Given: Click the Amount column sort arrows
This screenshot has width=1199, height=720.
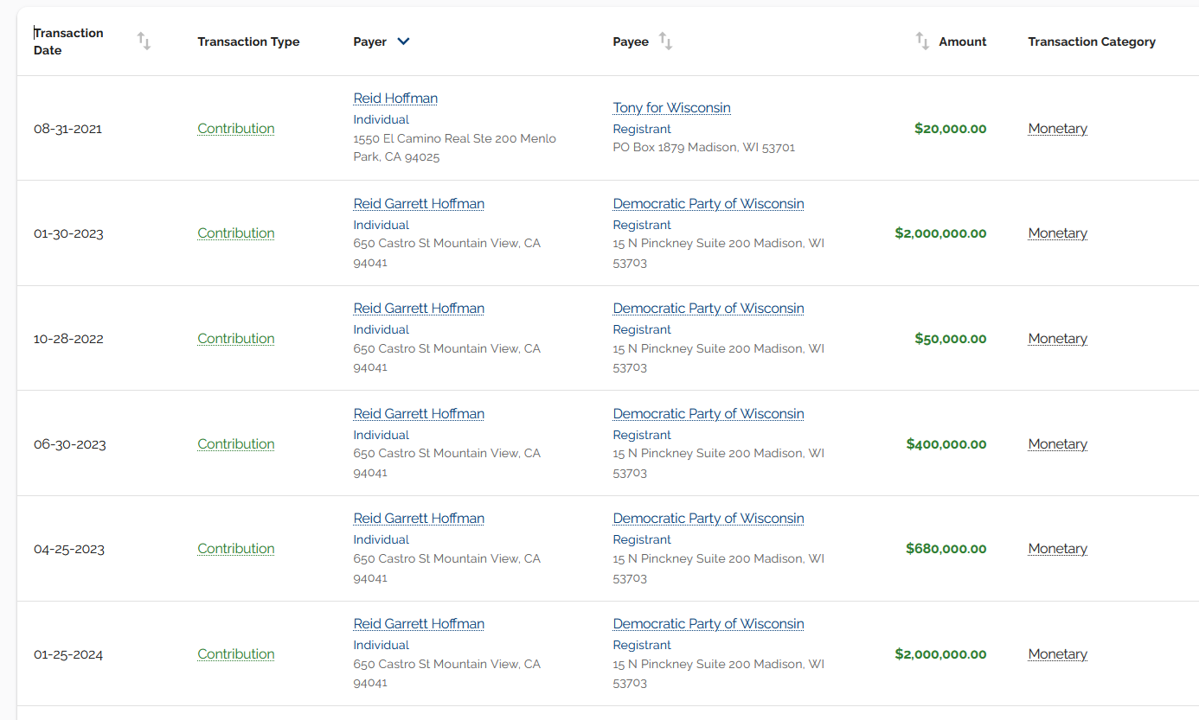Looking at the screenshot, I should point(922,41).
